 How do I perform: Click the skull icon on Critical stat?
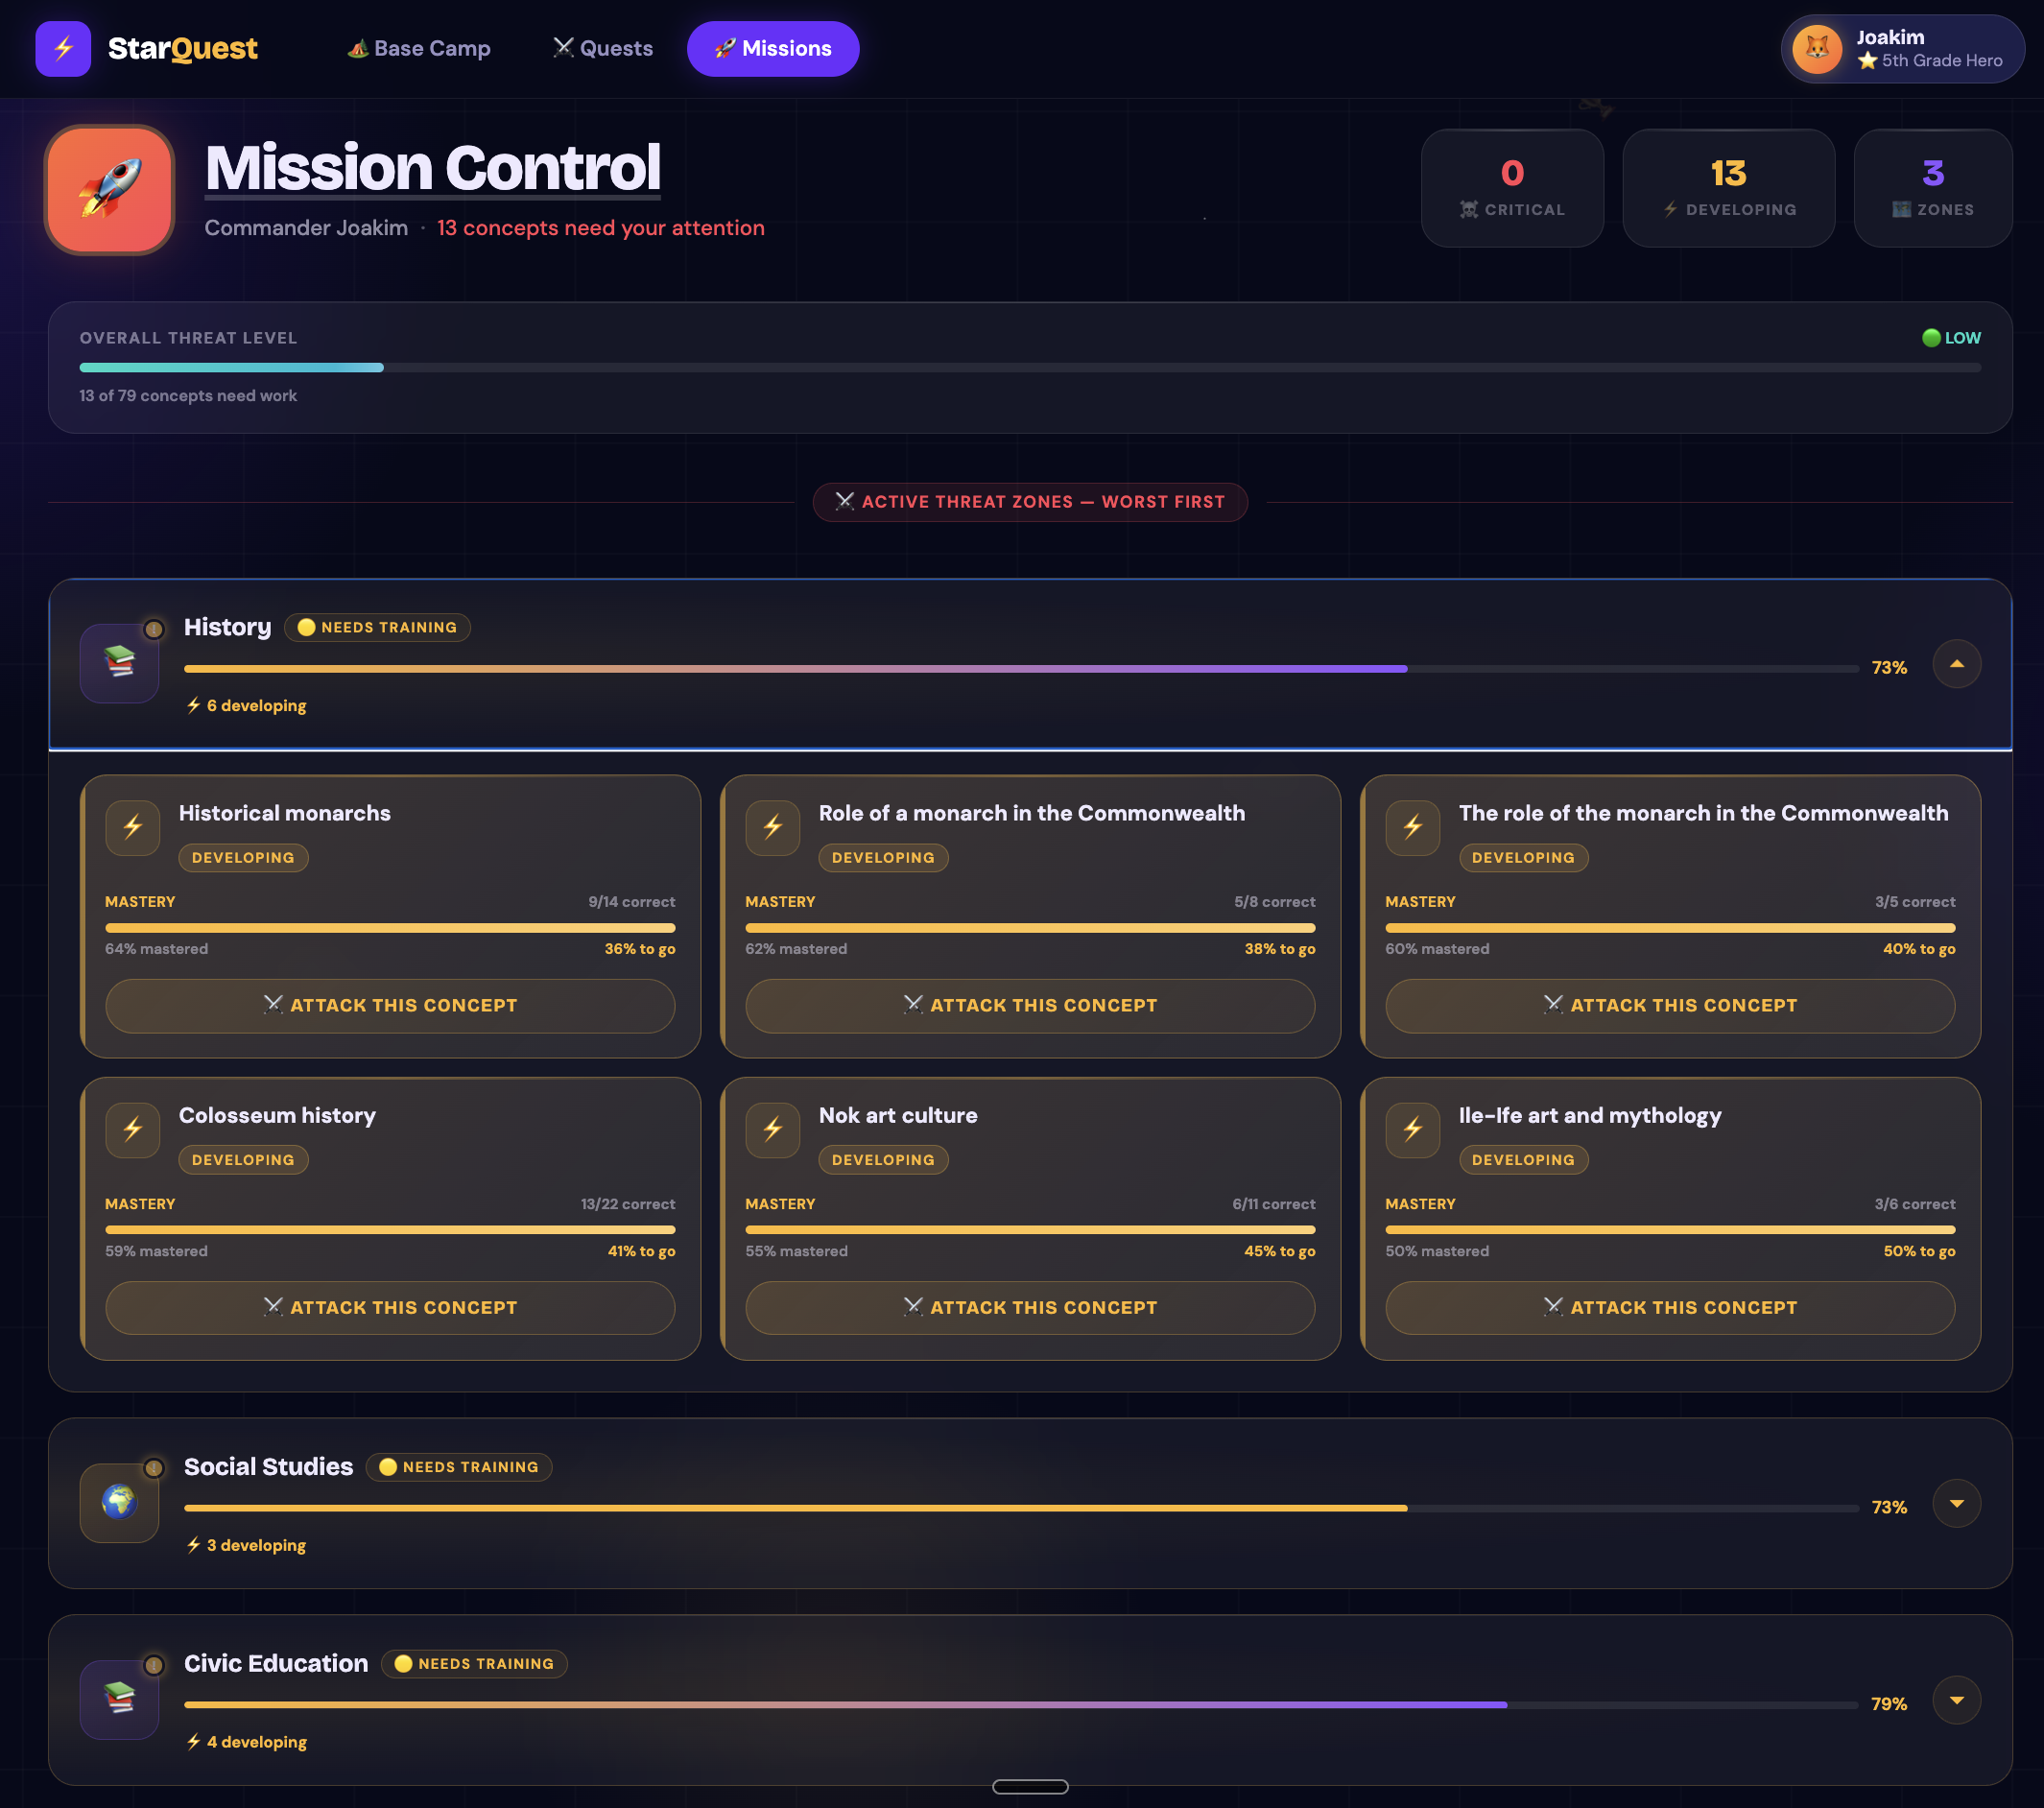click(1469, 209)
